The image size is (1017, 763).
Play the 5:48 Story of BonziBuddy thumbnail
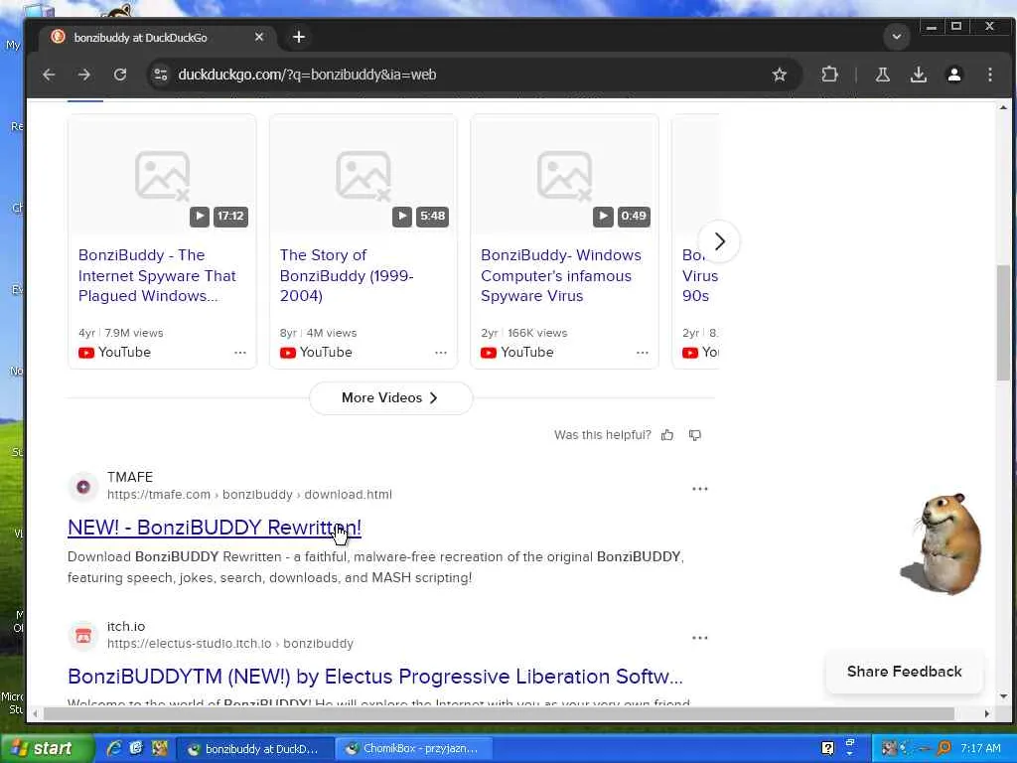tap(363, 175)
